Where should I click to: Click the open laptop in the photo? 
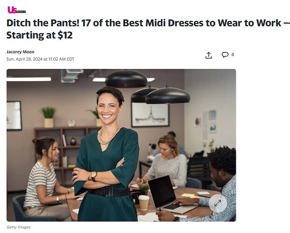[x=168, y=195]
